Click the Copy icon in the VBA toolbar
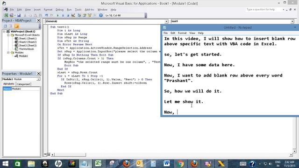This screenshot has width=299, height=168. (30, 15)
